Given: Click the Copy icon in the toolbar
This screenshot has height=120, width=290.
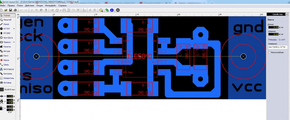Looking at the screenshot, I should 37,10.
